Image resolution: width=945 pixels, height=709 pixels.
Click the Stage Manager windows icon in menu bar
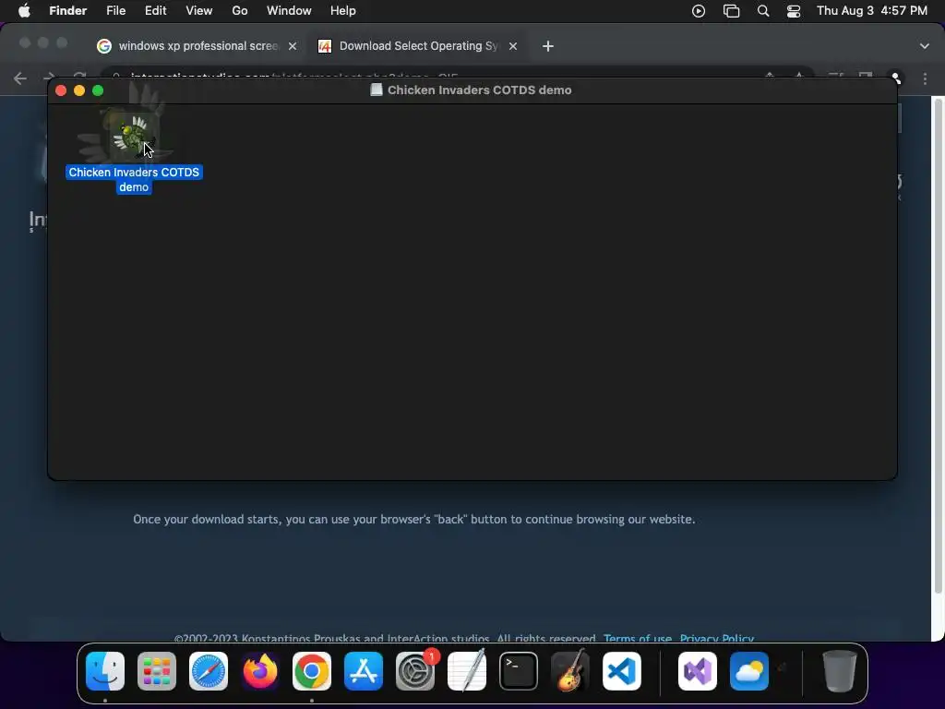[x=731, y=11]
